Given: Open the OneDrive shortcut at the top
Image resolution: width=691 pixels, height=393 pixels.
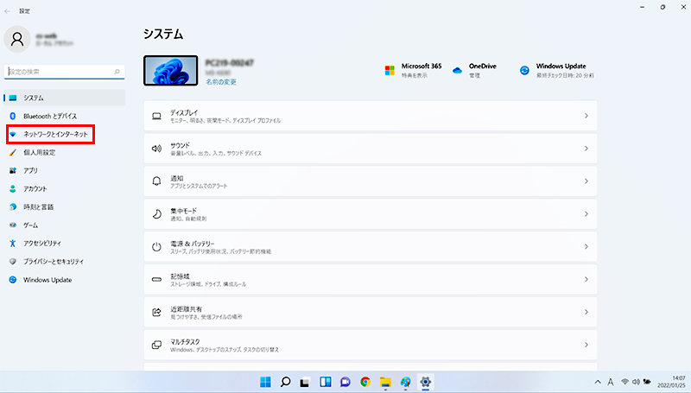Looking at the screenshot, I should click(474, 70).
